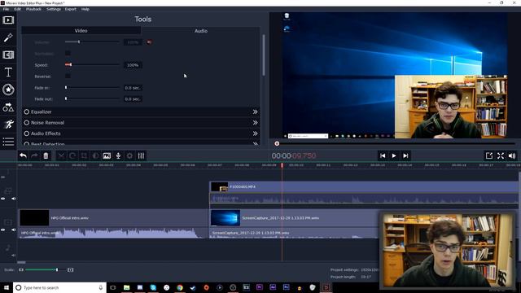Adjust preview volume speaker icon

(512, 155)
